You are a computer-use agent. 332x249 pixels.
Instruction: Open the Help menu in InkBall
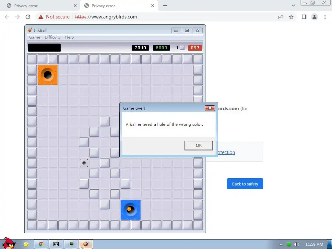[69, 37]
